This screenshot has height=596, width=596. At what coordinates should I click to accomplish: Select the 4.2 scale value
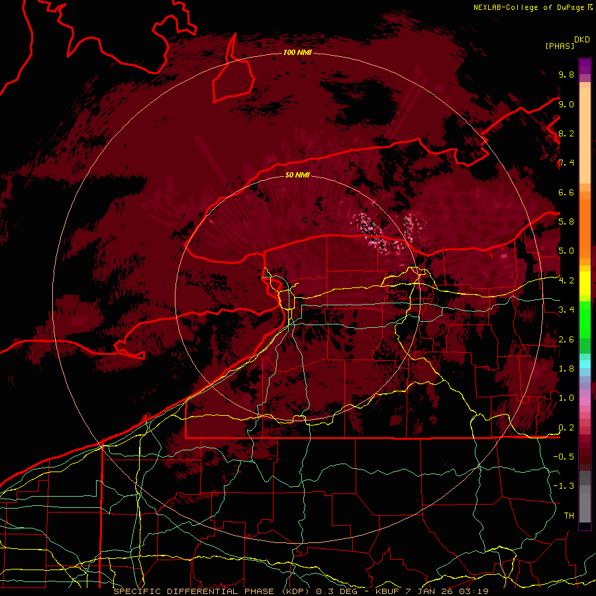pos(566,281)
